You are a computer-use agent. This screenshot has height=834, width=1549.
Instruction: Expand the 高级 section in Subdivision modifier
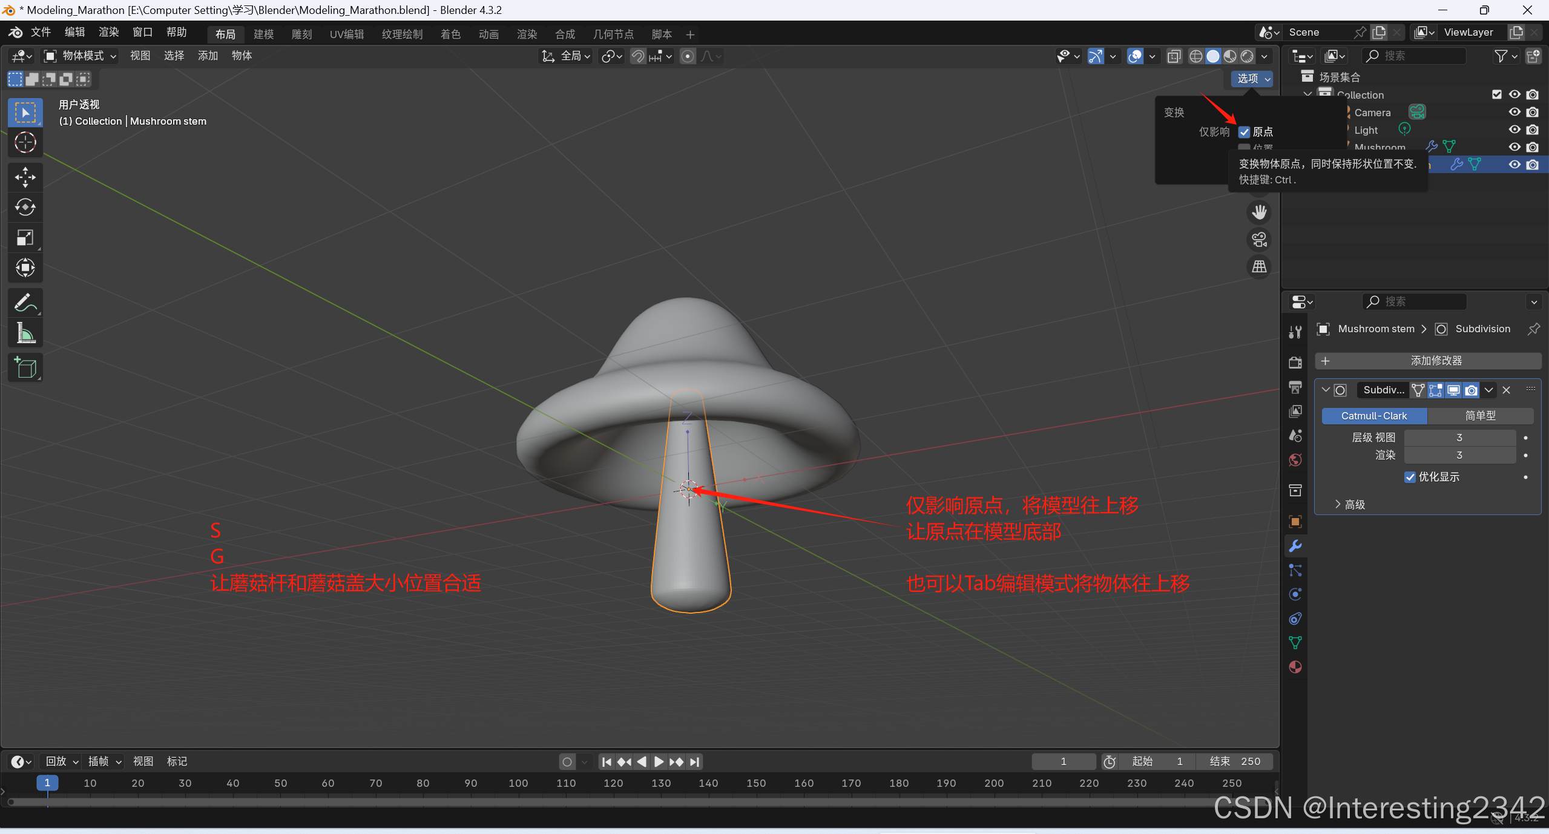click(1350, 504)
